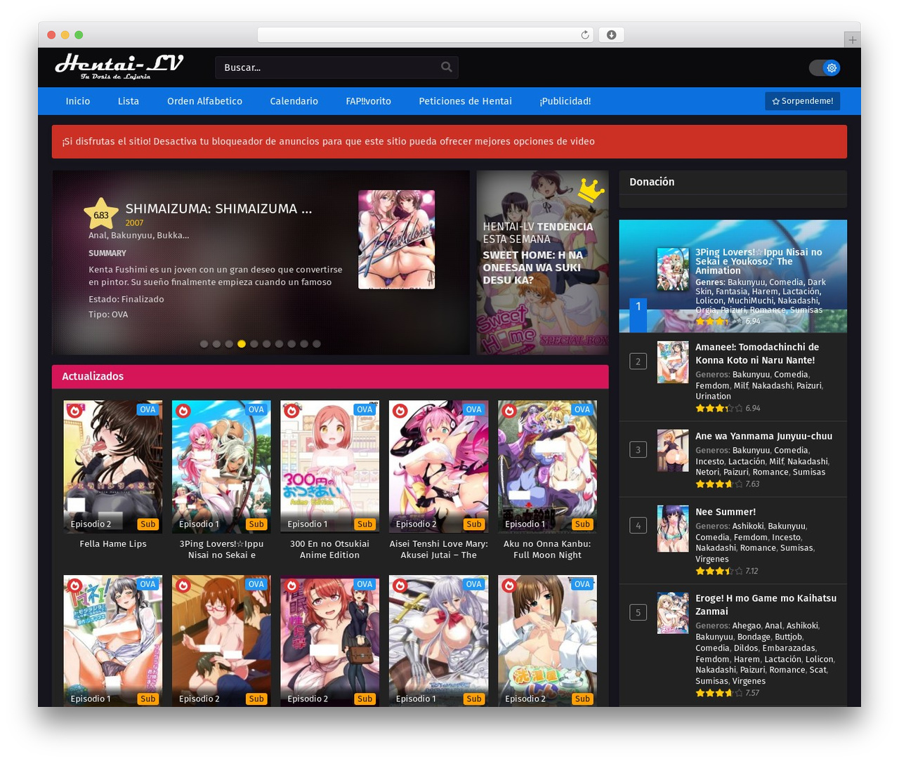This screenshot has height=761, width=899.
Task: Click the 2007 year link in slider
Action: 134,223
